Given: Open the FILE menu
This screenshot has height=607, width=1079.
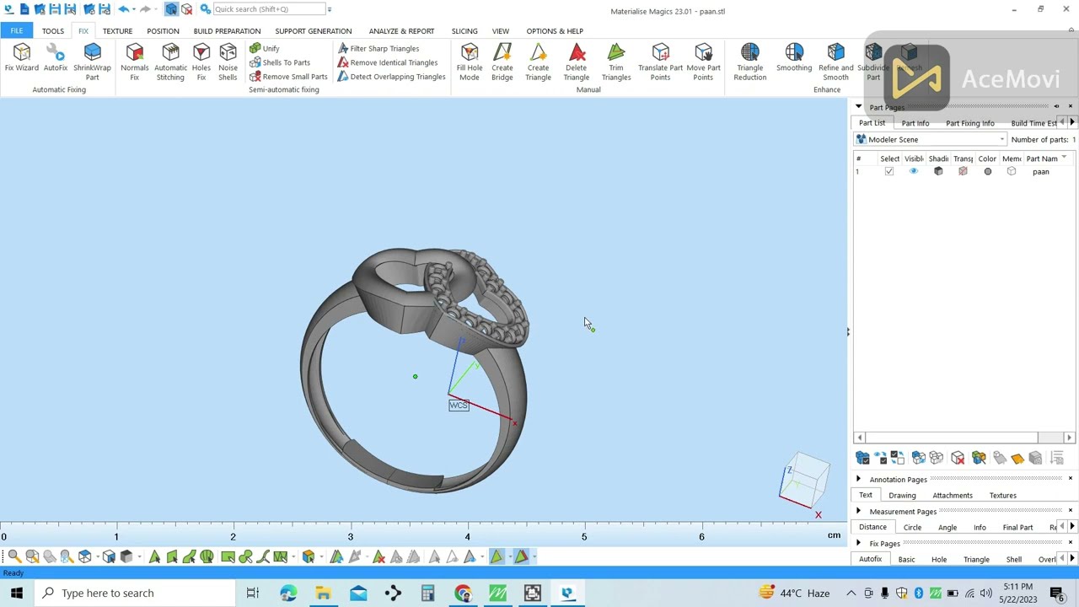Looking at the screenshot, I should (x=16, y=31).
